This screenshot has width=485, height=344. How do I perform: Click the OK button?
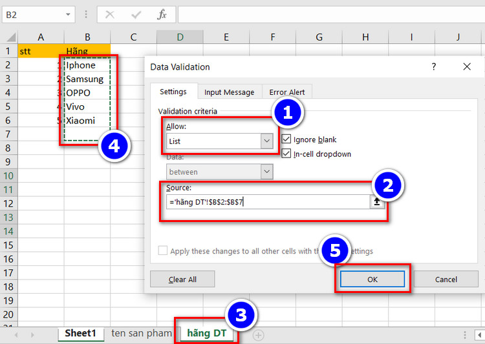372,279
